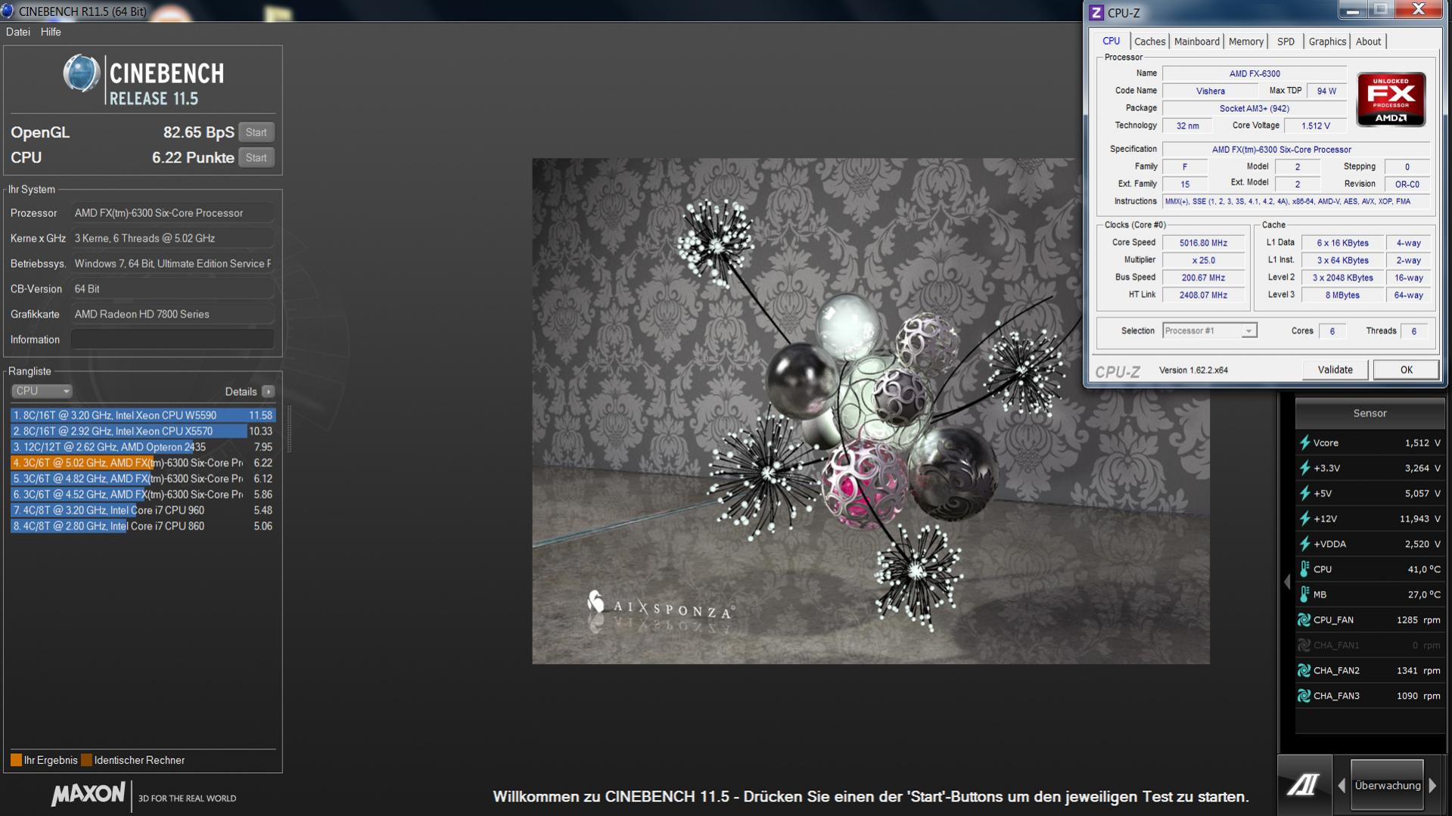The width and height of the screenshot is (1452, 816).
Task: Click the Überwachung monitoring button
Action: pyautogui.click(x=1387, y=786)
